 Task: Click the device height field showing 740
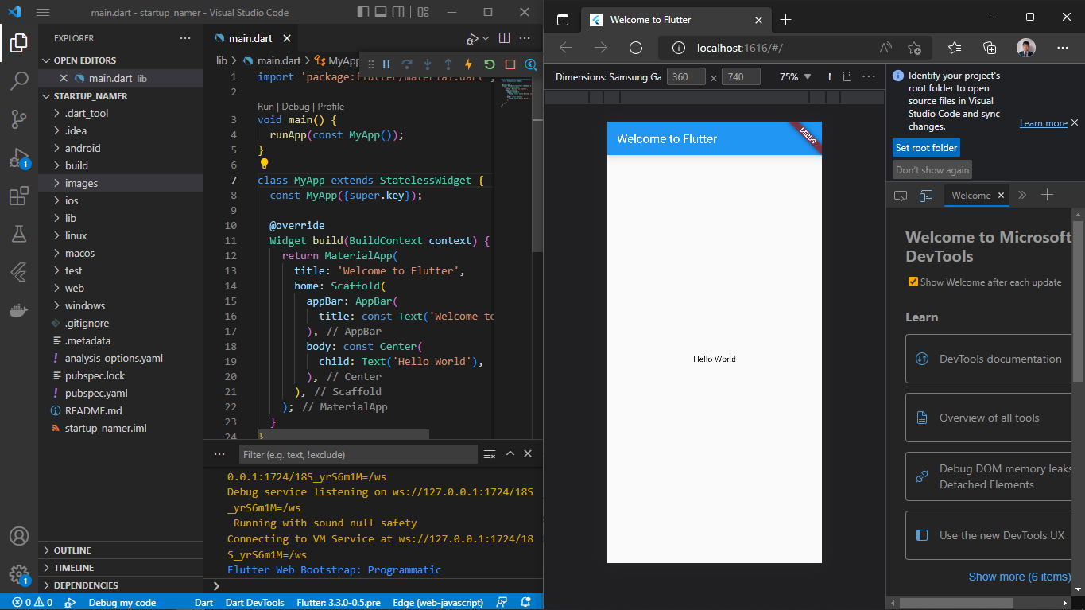pyautogui.click(x=741, y=77)
